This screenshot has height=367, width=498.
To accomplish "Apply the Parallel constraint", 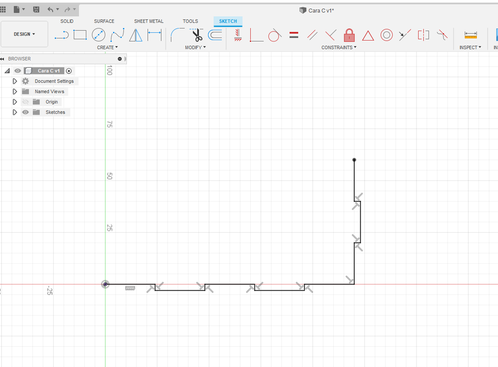I will (x=312, y=35).
